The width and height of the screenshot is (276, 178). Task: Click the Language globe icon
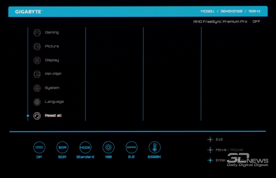37,102
